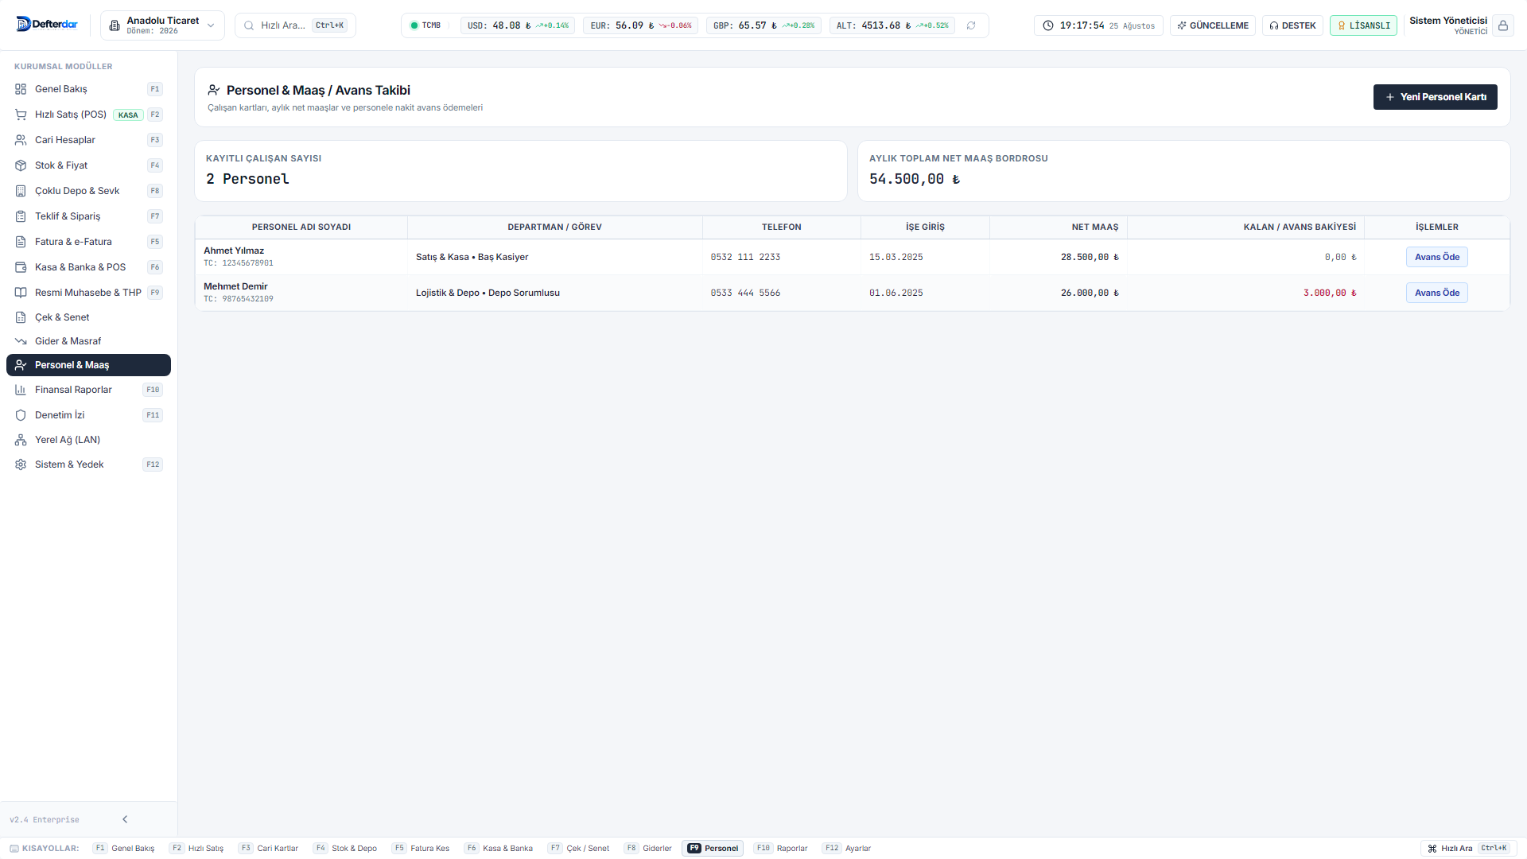Screen dimensions: 1527x859
Task: Collapse the sidebar with chevron arrow
Action: tap(125, 819)
